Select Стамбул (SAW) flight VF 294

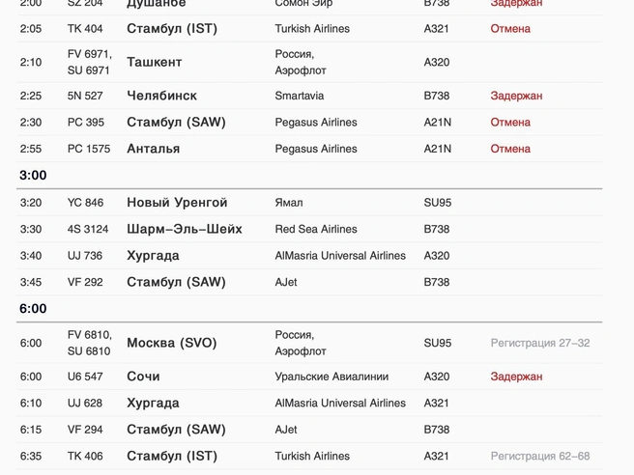pos(309,430)
